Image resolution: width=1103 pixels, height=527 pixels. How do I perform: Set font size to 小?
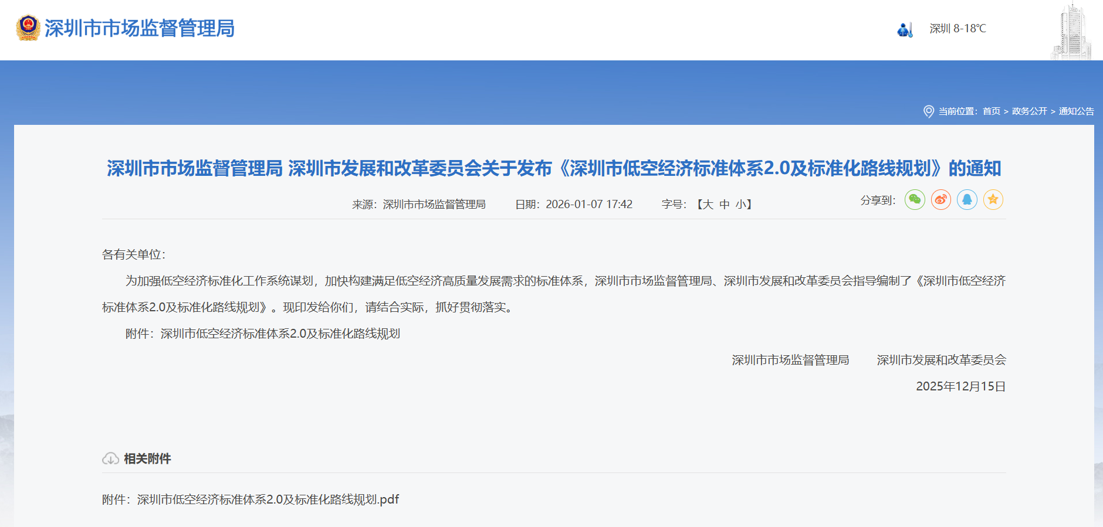741,205
